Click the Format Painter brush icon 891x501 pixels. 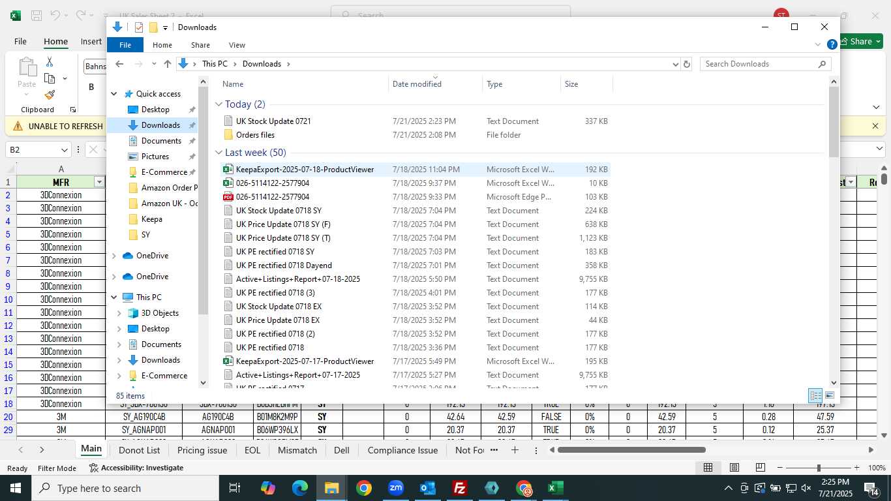[50, 95]
